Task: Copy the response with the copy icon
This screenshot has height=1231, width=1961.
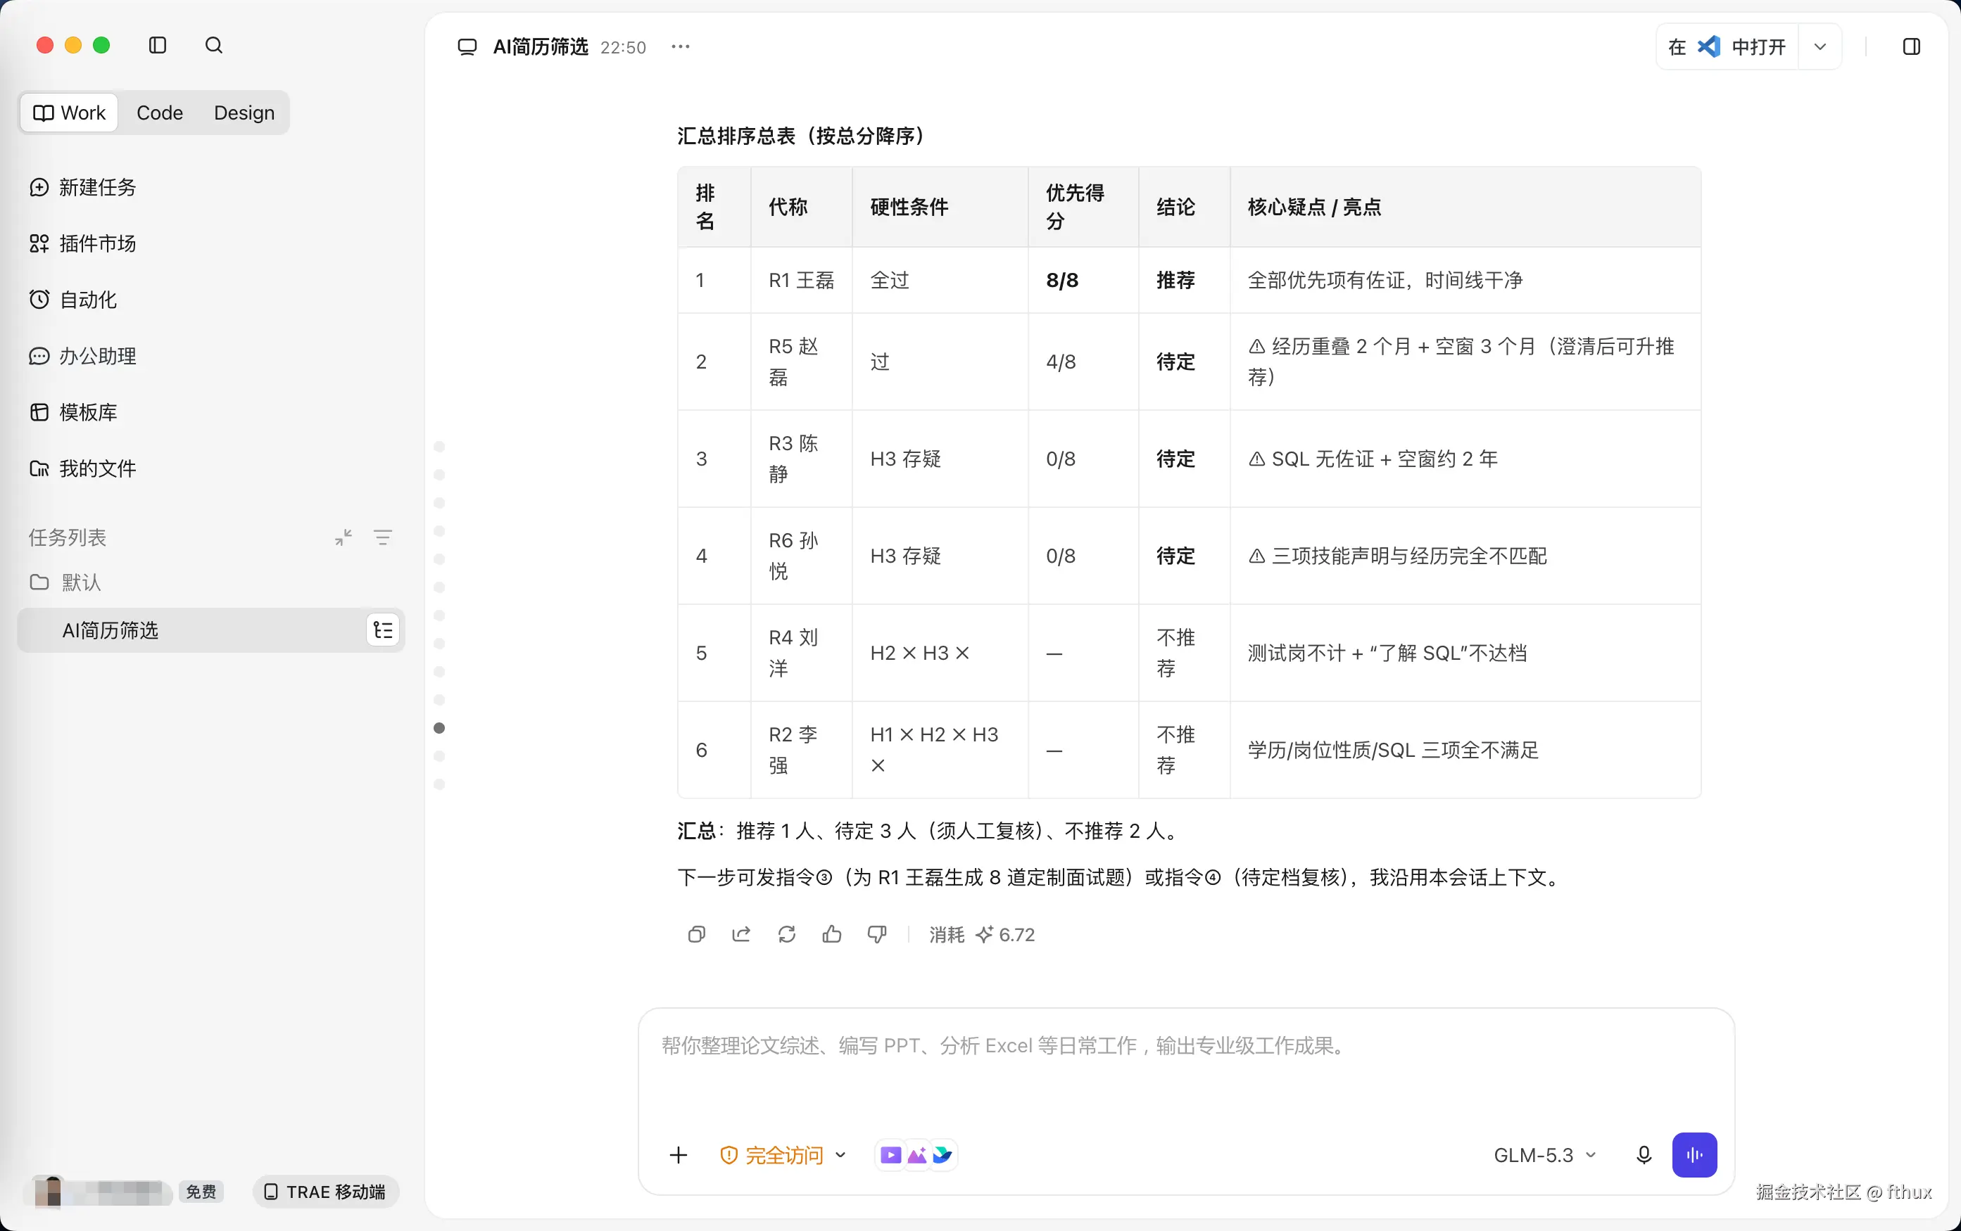Action: pyautogui.click(x=696, y=934)
